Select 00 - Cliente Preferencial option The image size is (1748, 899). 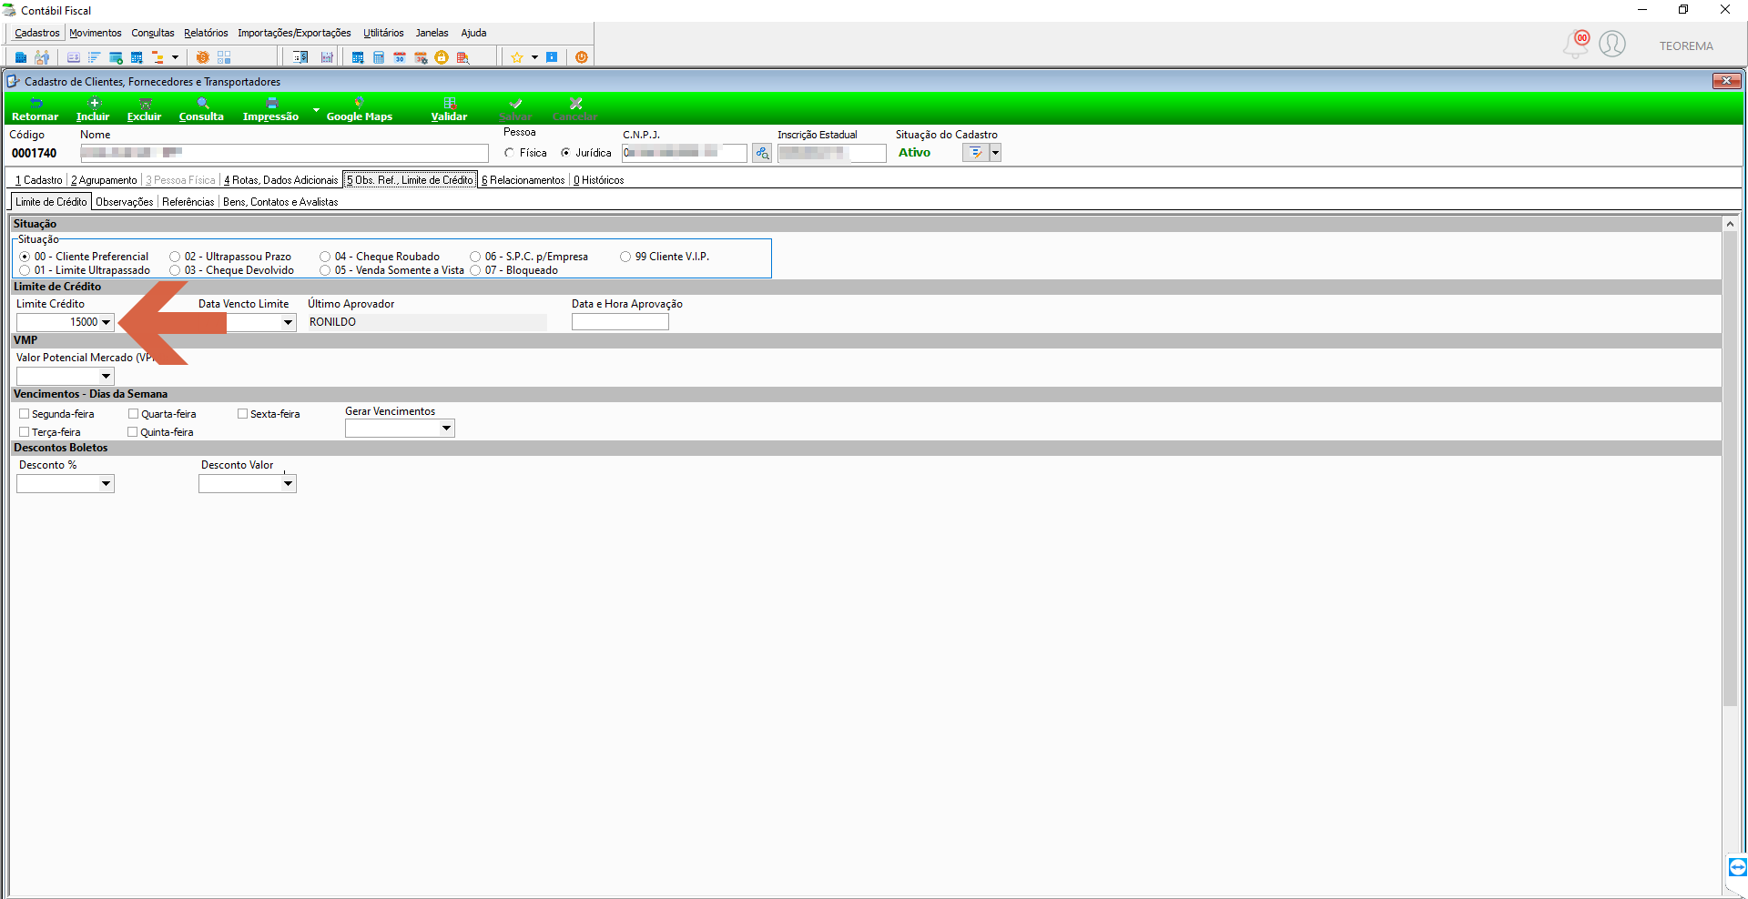25,257
